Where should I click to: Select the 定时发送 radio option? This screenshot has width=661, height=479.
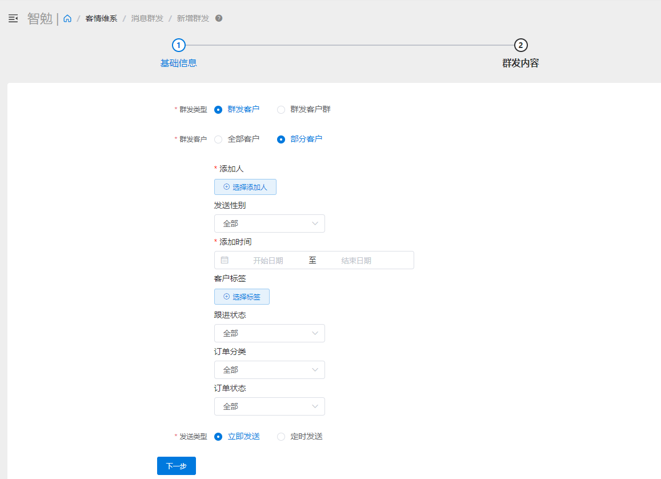coord(281,437)
